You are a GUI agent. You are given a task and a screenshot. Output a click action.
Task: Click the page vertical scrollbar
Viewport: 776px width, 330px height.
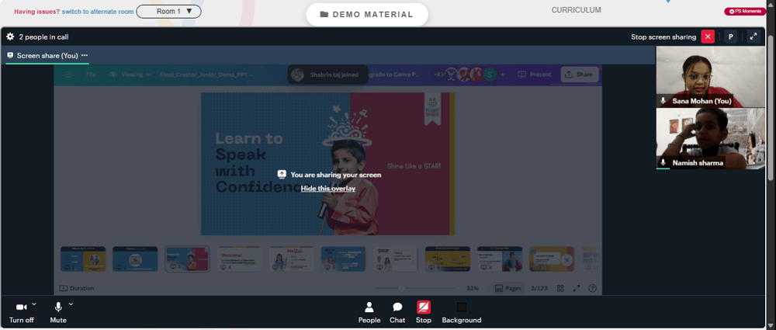click(x=771, y=106)
